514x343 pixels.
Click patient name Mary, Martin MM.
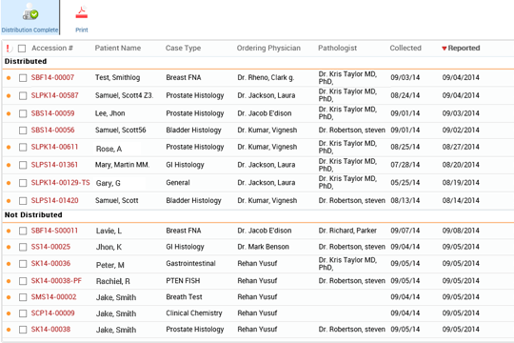(x=122, y=165)
